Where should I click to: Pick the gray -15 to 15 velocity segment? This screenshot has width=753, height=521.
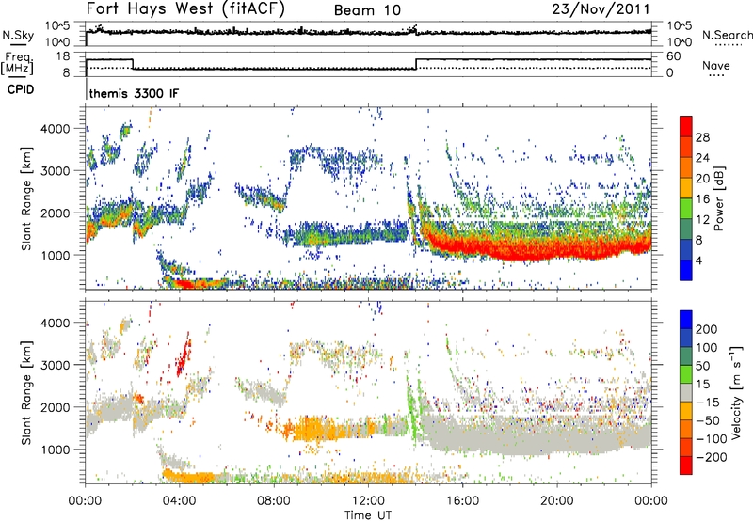(686, 393)
